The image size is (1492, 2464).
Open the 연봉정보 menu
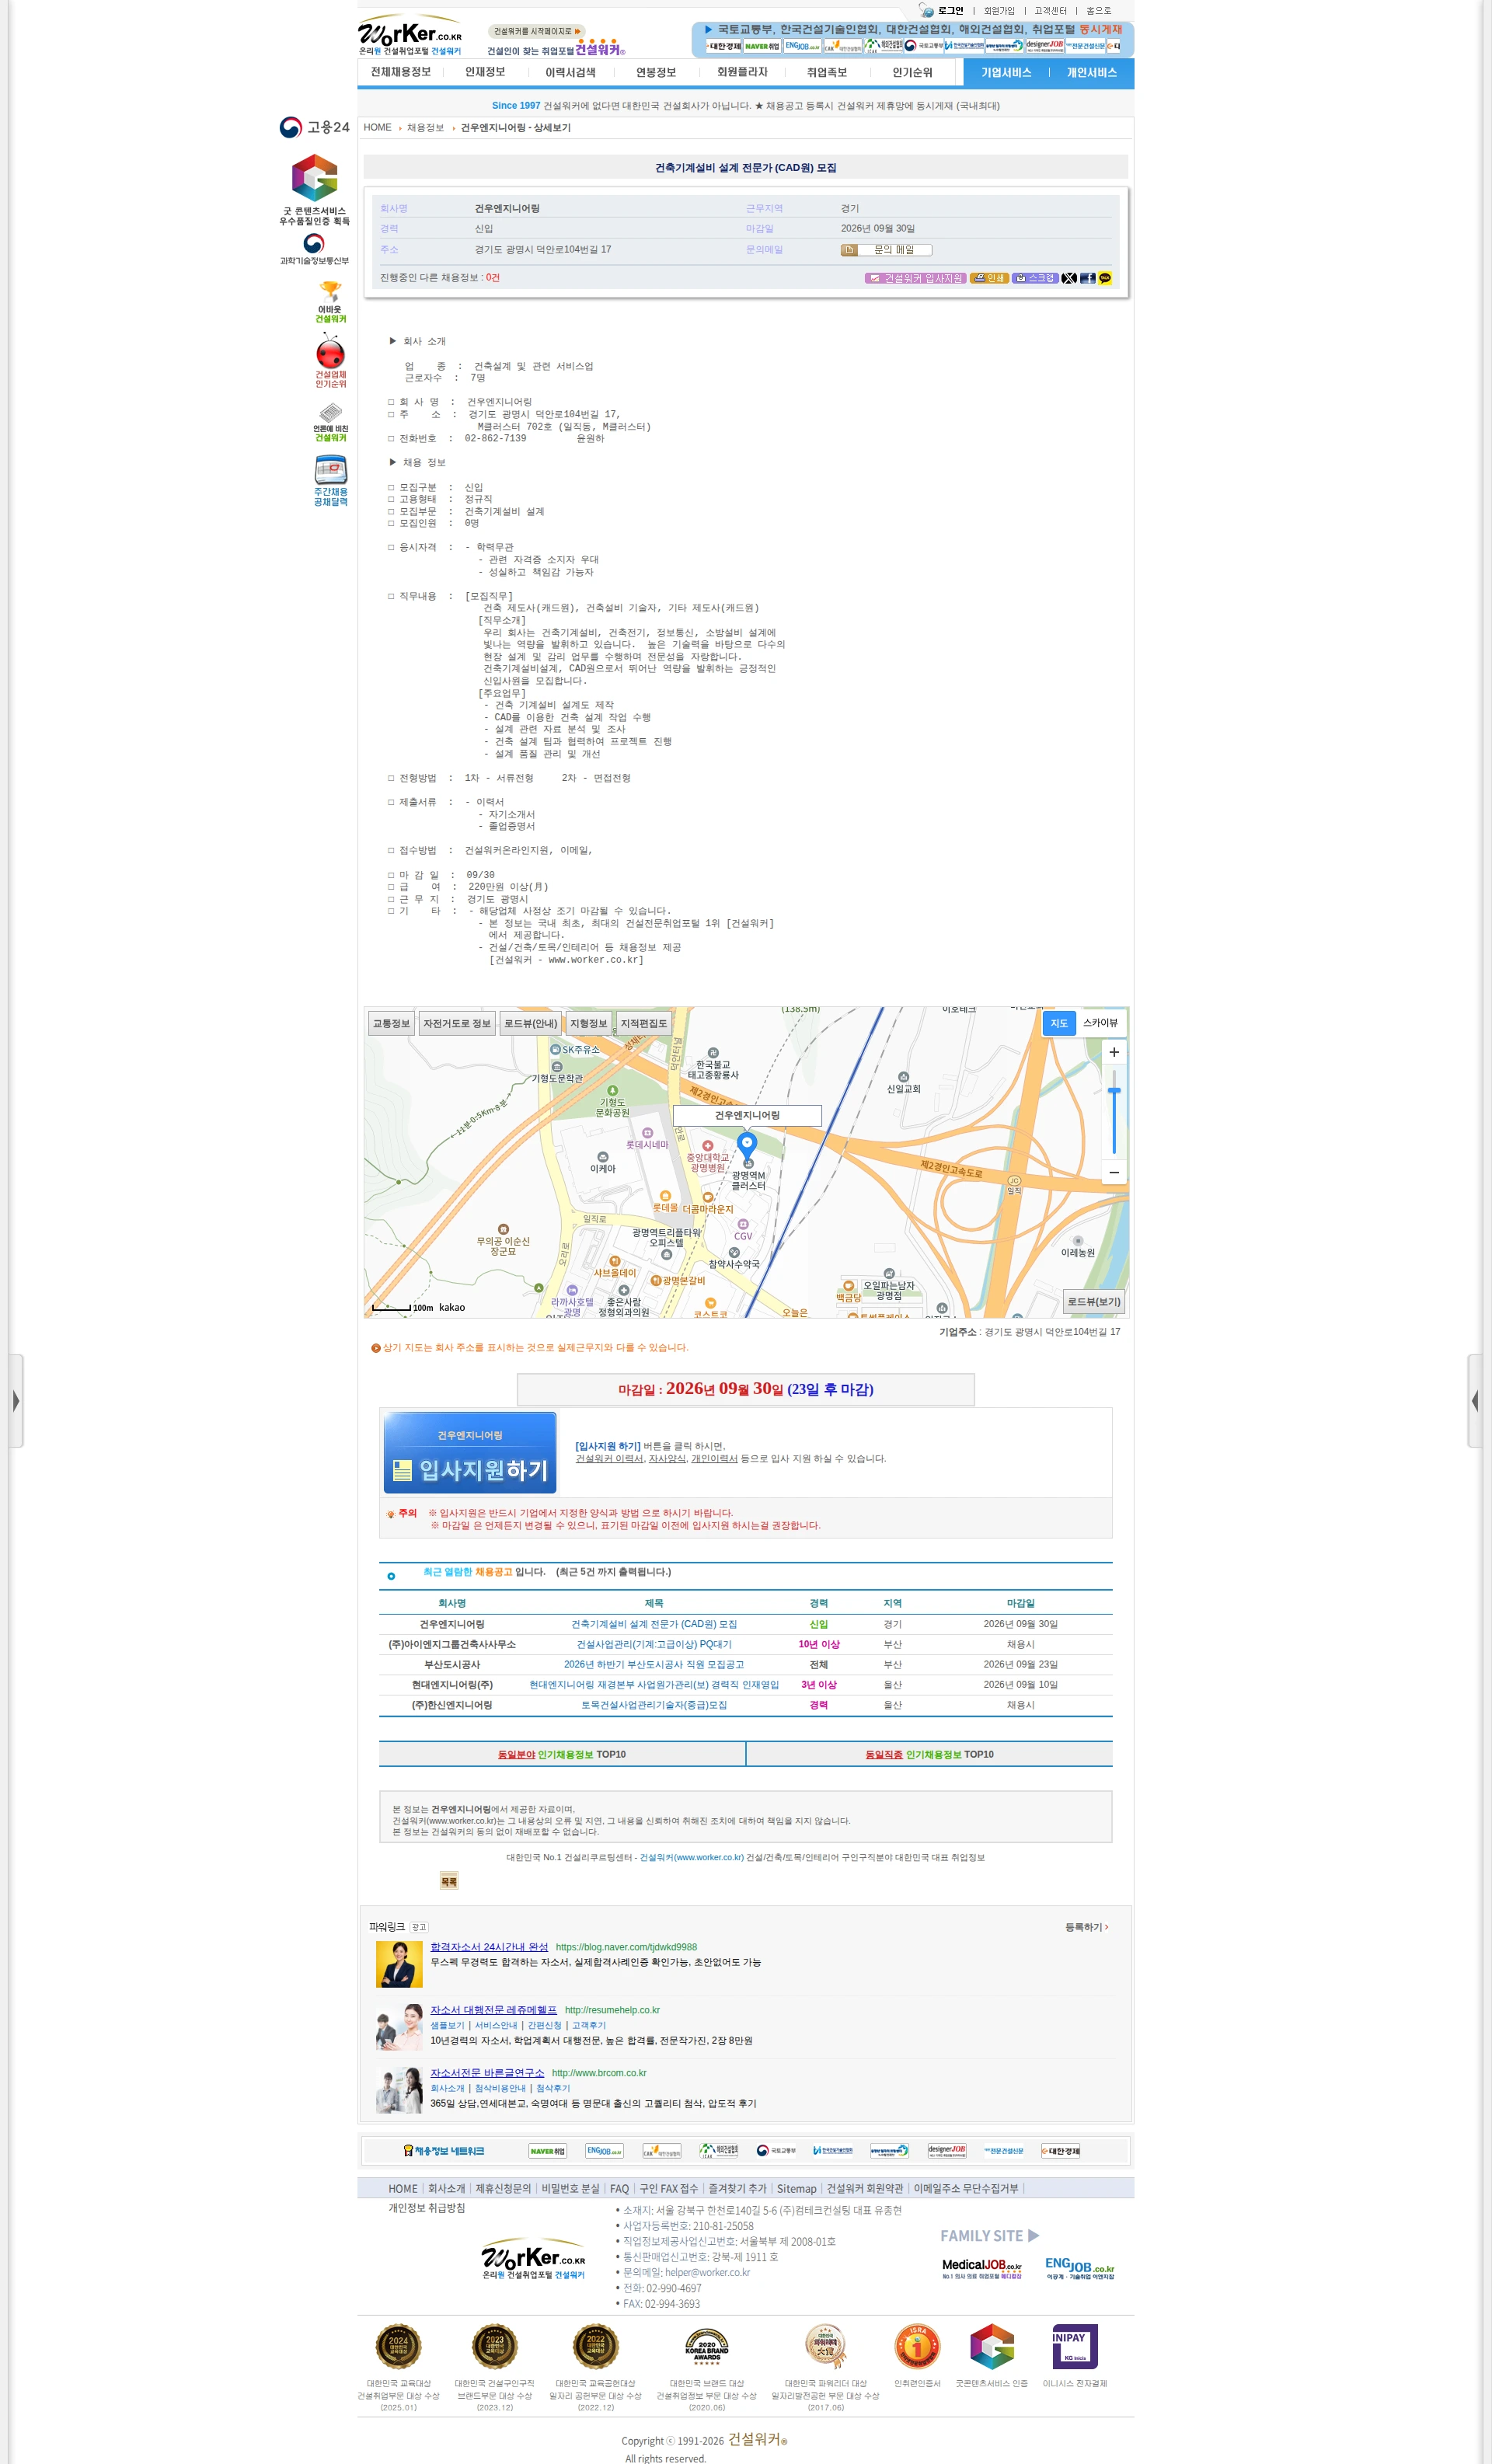[x=656, y=72]
